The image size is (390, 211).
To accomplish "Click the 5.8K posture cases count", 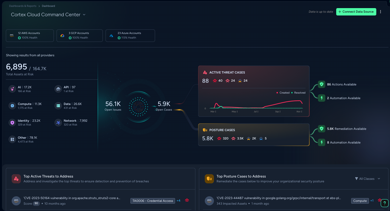I will coord(208,138).
